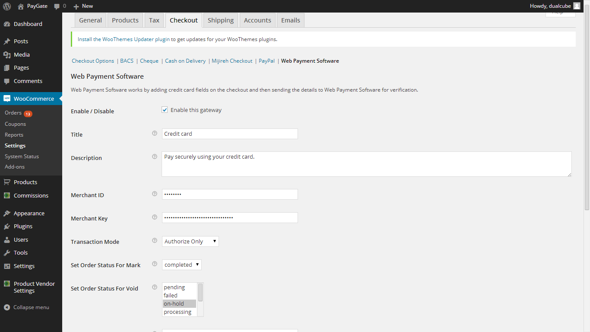
Task: Select pending in the Void status list
Action: point(180,287)
